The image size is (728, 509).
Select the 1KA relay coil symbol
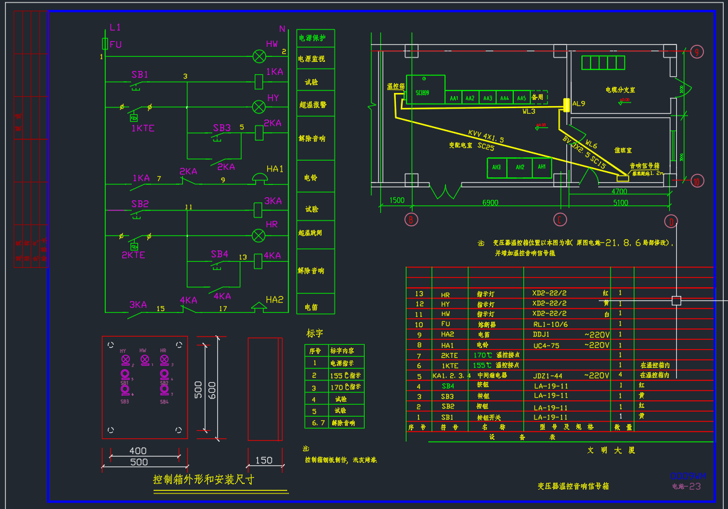(x=258, y=81)
